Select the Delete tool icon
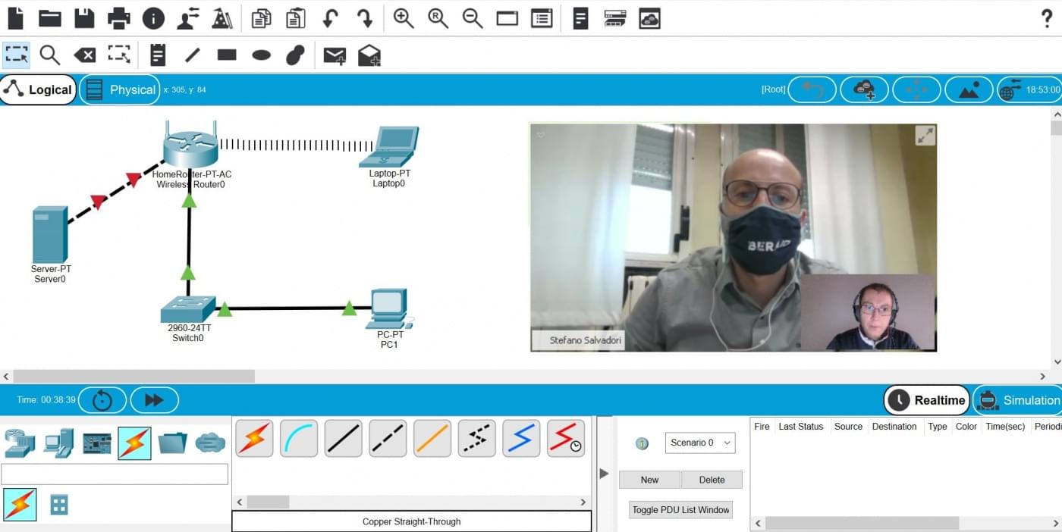This screenshot has width=1062, height=532. (x=84, y=55)
